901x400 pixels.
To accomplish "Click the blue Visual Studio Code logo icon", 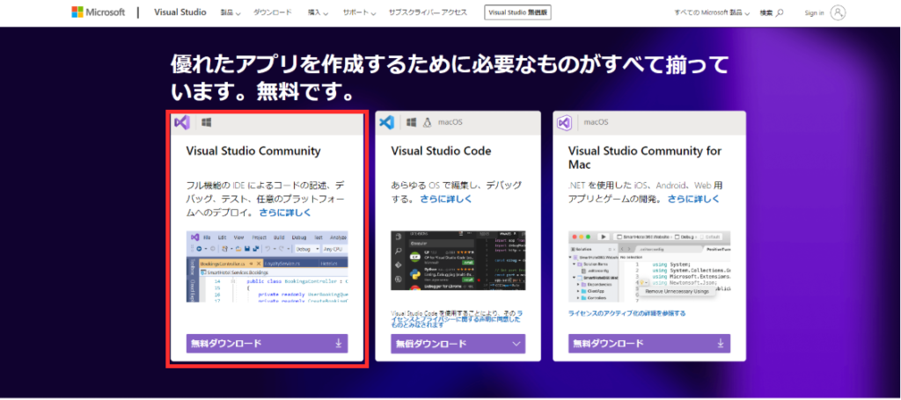I will (x=387, y=122).
